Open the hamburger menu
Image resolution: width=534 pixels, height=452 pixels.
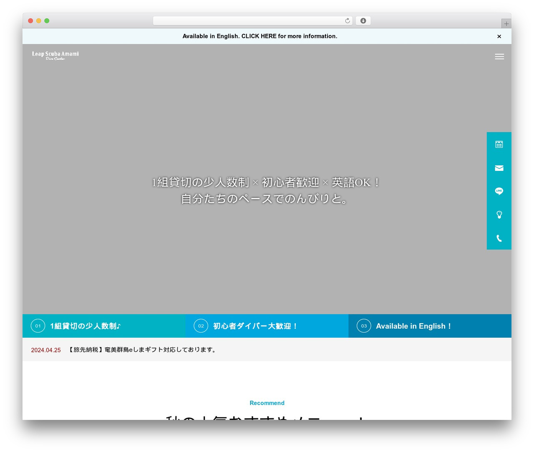[x=499, y=57]
